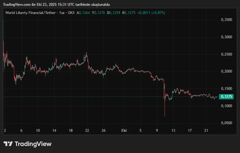Click the green 0,1275 current price tag
The image size is (240, 153).
(x=227, y=97)
